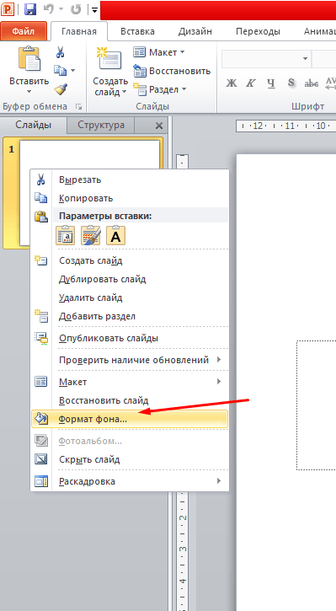
Task: Click the ribbon Copy icon
Action: [60, 71]
